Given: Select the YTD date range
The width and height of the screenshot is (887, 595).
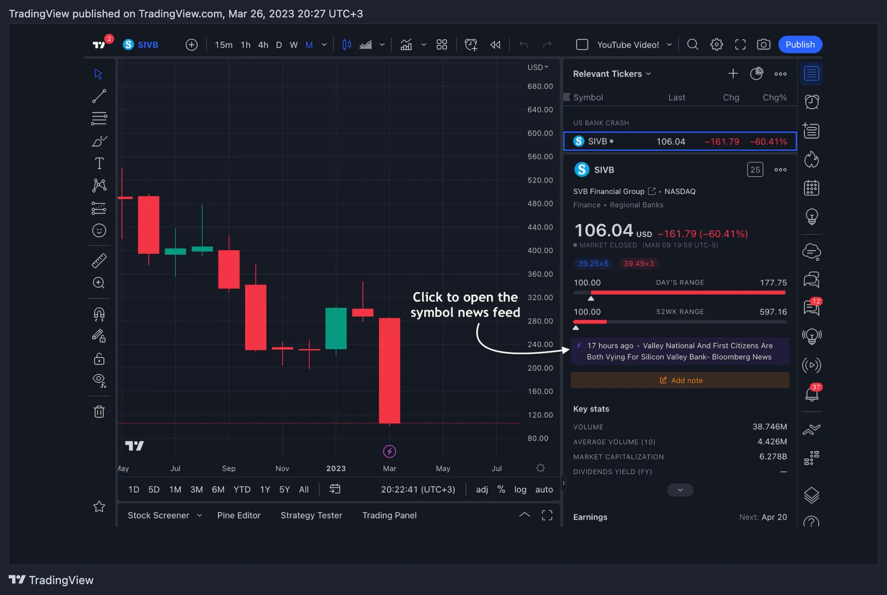Looking at the screenshot, I should point(242,489).
